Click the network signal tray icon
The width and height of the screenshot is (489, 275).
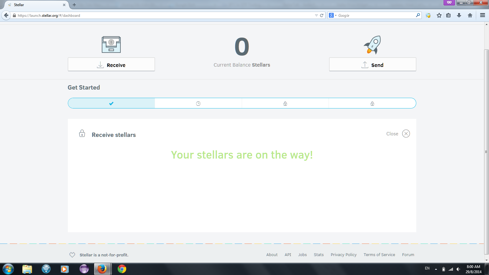click(x=451, y=269)
